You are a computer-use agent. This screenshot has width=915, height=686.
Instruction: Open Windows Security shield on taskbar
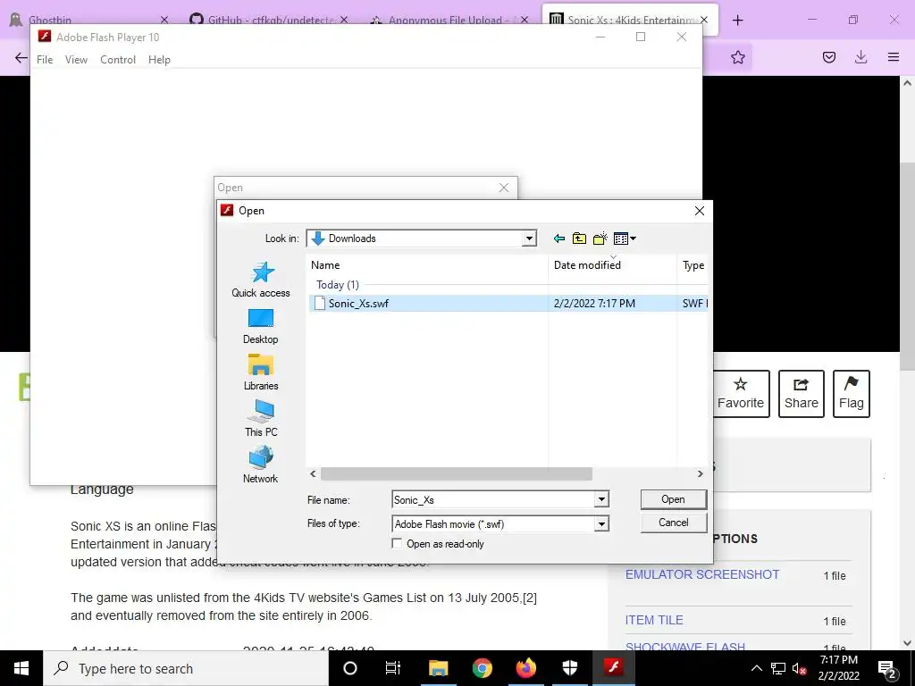[x=569, y=668]
